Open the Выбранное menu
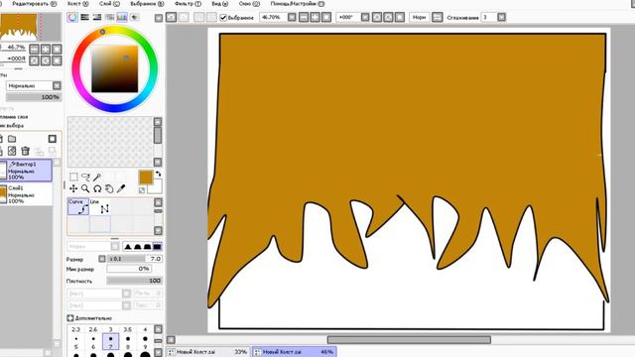Viewport: 635px width, 357px height. [147, 4]
